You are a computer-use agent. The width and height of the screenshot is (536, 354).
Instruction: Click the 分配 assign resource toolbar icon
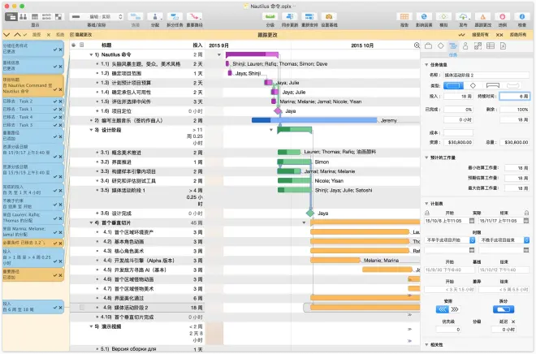(155, 16)
